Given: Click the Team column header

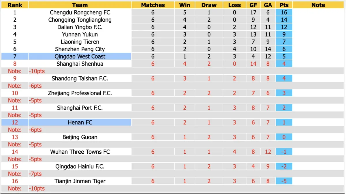Looking at the screenshot, I should pos(80,5).
